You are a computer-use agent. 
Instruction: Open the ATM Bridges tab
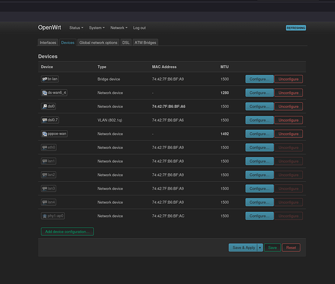[145, 43]
